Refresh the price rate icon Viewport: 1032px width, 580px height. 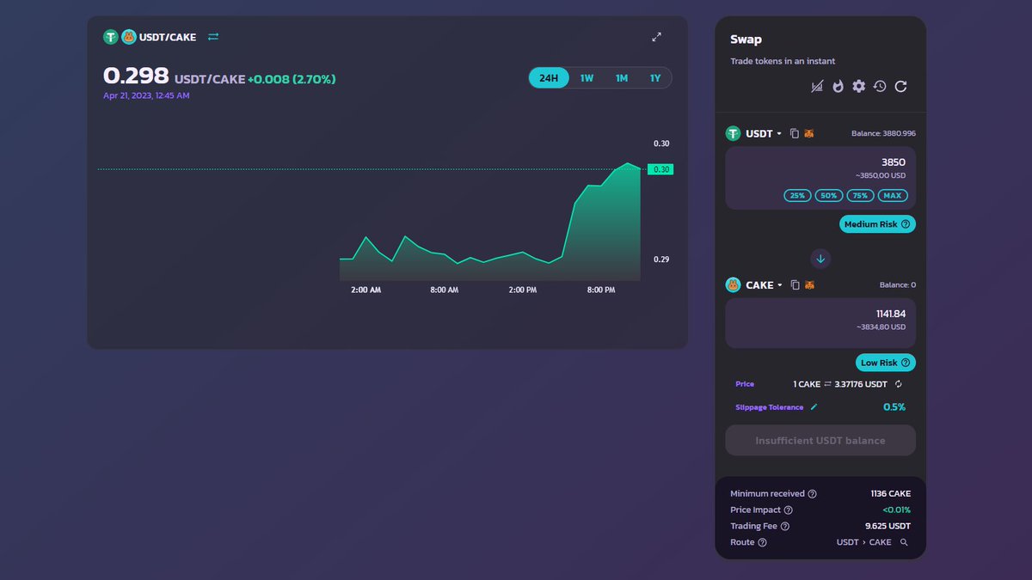tap(899, 384)
